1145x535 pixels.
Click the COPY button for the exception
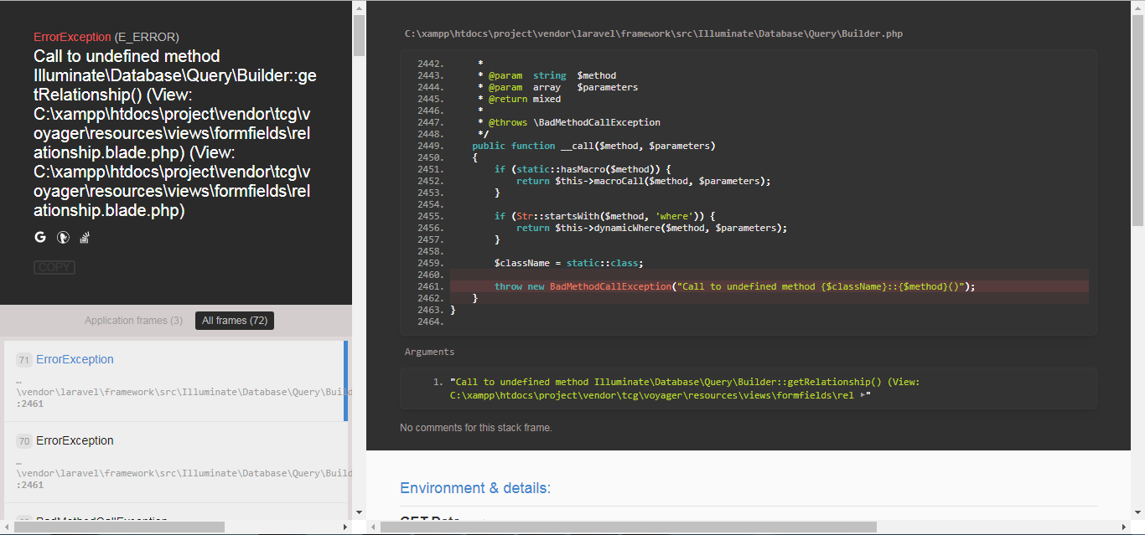coord(54,267)
